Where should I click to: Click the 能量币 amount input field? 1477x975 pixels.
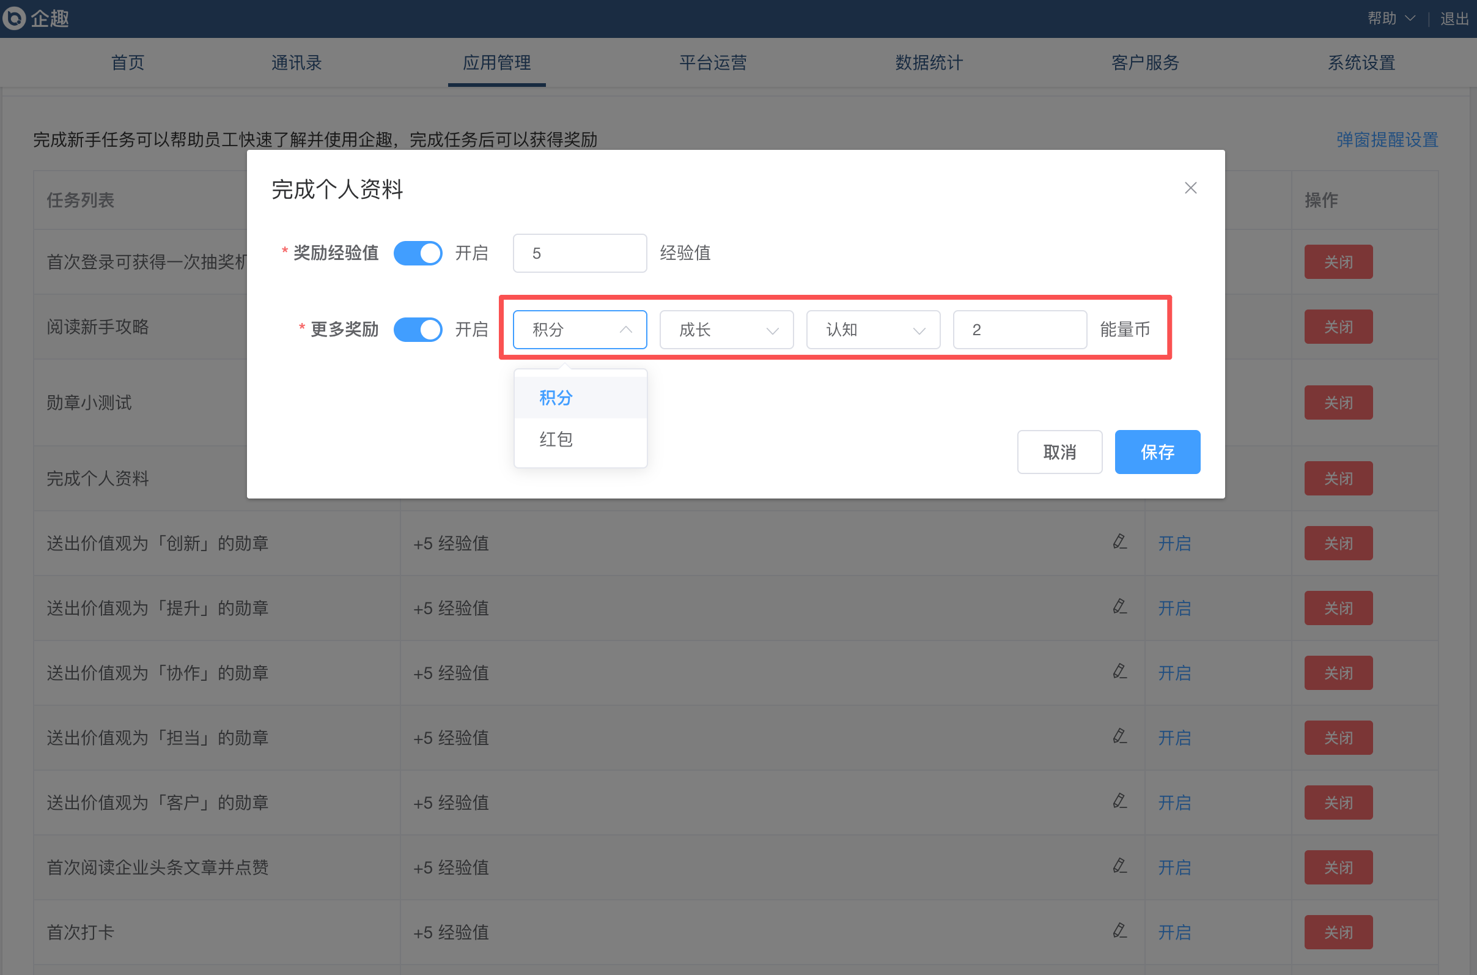(x=1019, y=330)
